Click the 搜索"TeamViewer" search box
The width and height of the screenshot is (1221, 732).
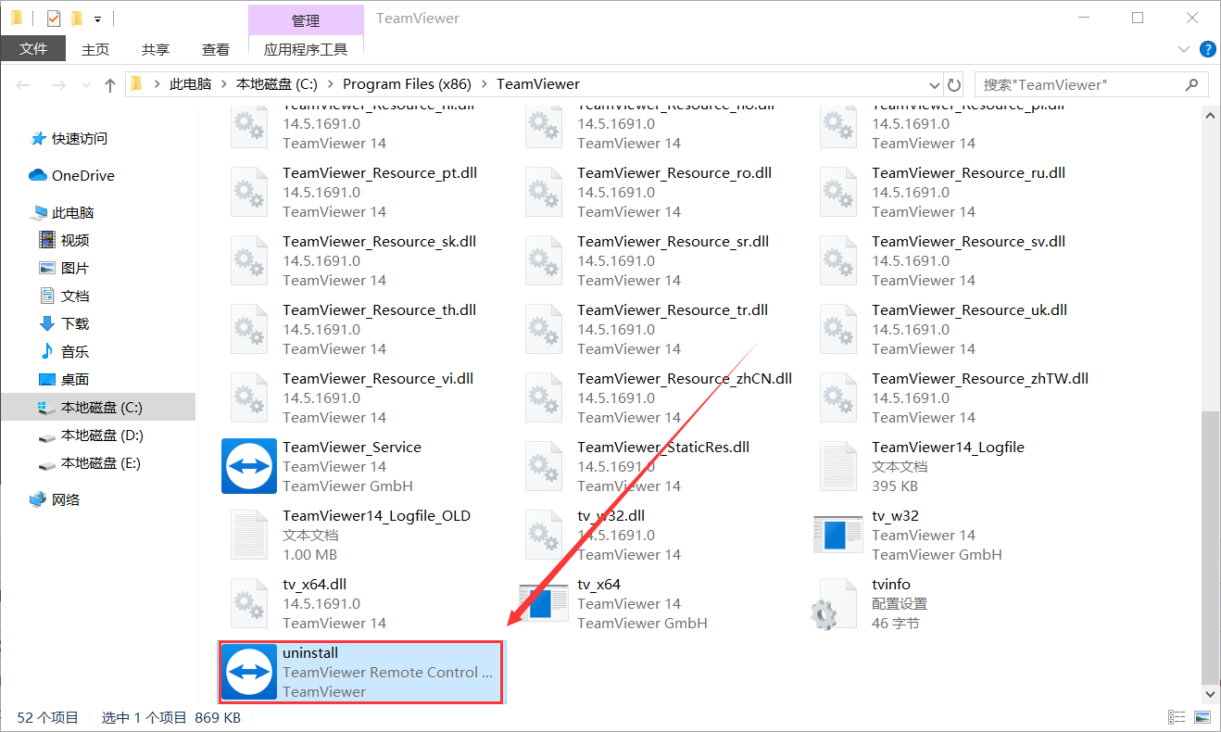1091,85
